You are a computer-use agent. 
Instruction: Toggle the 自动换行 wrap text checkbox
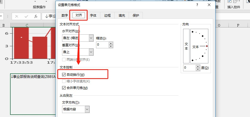point(64,75)
